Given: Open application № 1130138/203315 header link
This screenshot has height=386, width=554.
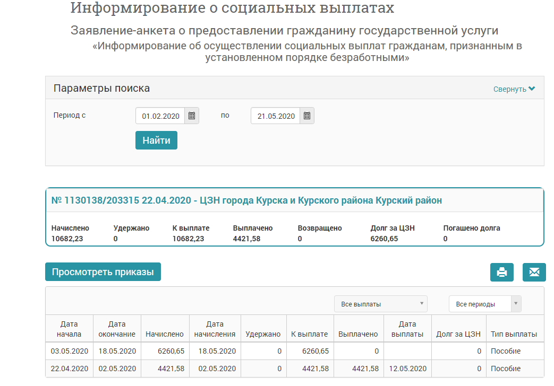Looking at the screenshot, I should (x=246, y=200).
